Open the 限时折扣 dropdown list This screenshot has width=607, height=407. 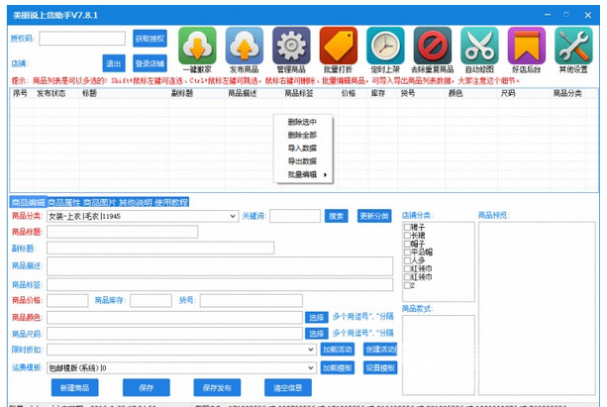point(296,350)
